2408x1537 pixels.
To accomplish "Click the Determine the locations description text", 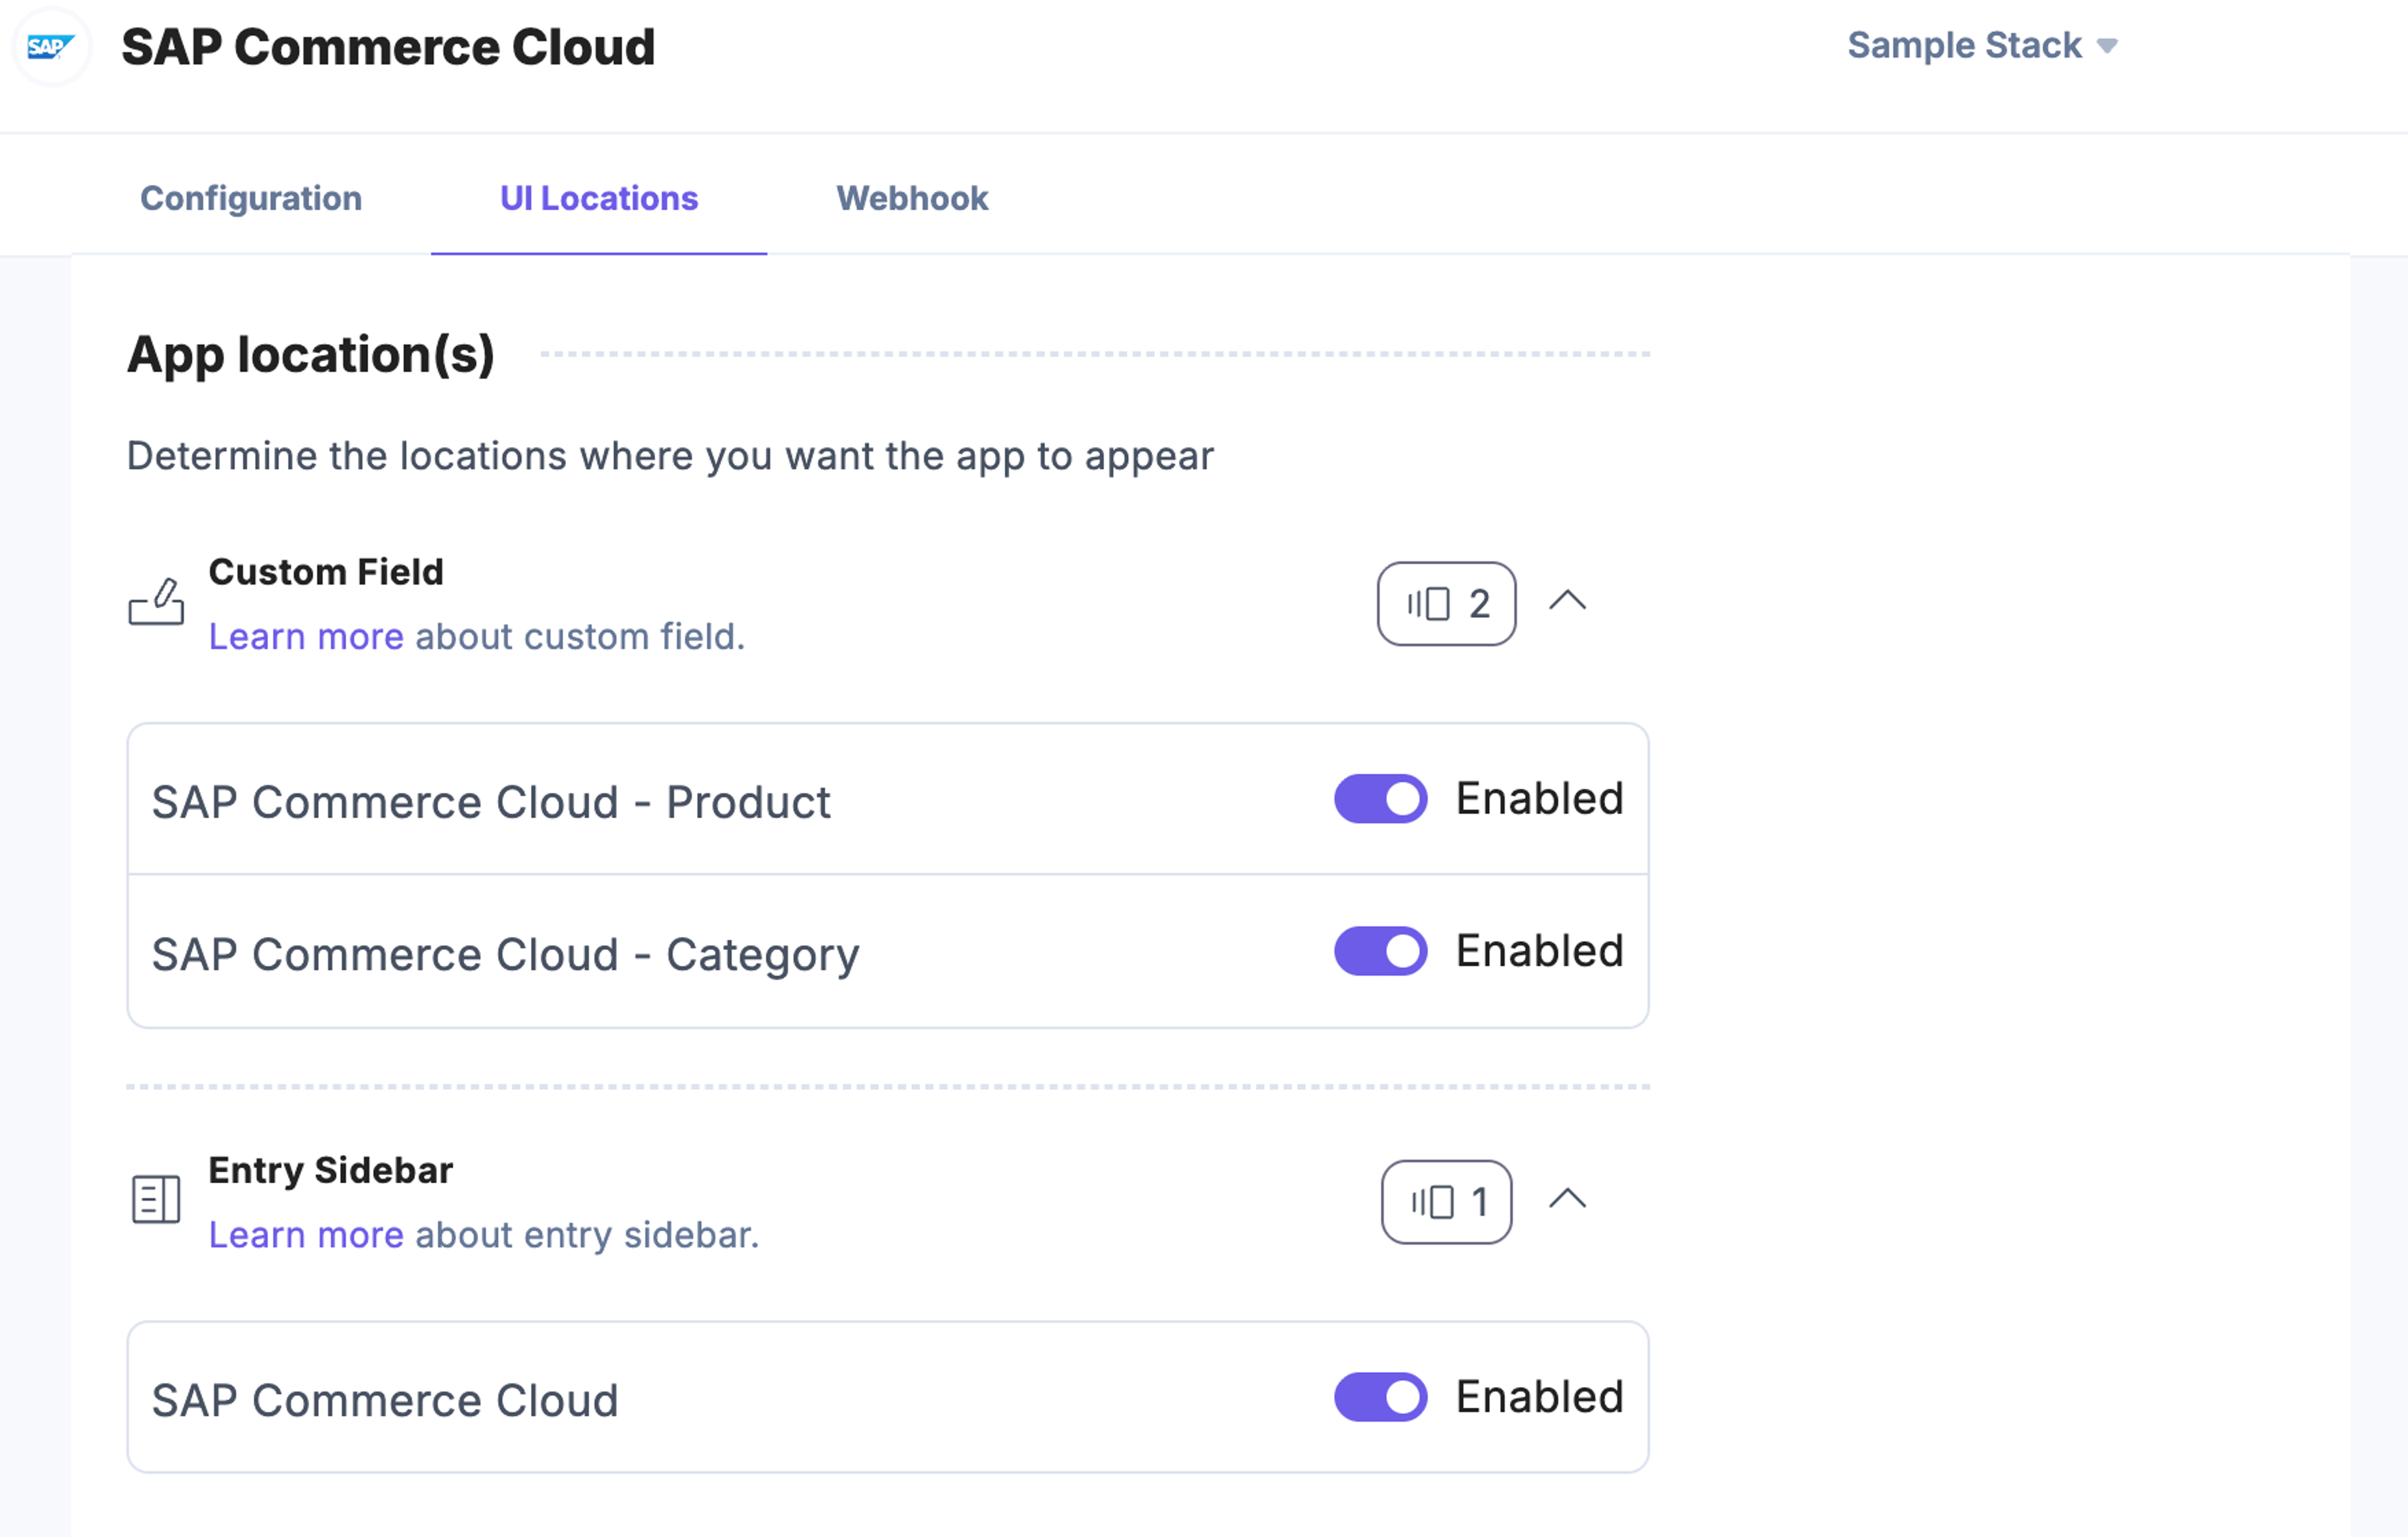I will (x=670, y=457).
